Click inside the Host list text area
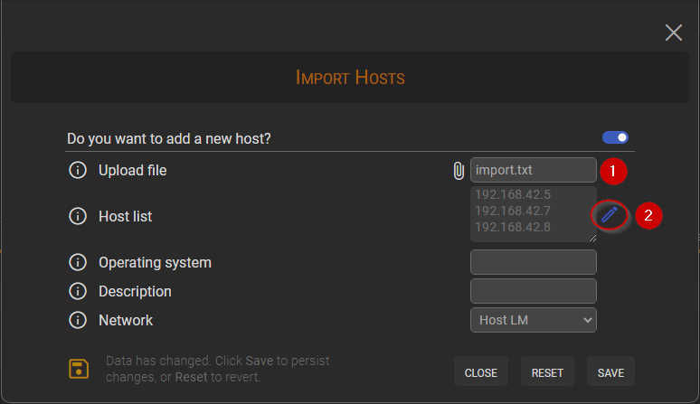 click(533, 214)
